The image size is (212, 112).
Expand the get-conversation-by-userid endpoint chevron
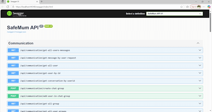click(200, 81)
